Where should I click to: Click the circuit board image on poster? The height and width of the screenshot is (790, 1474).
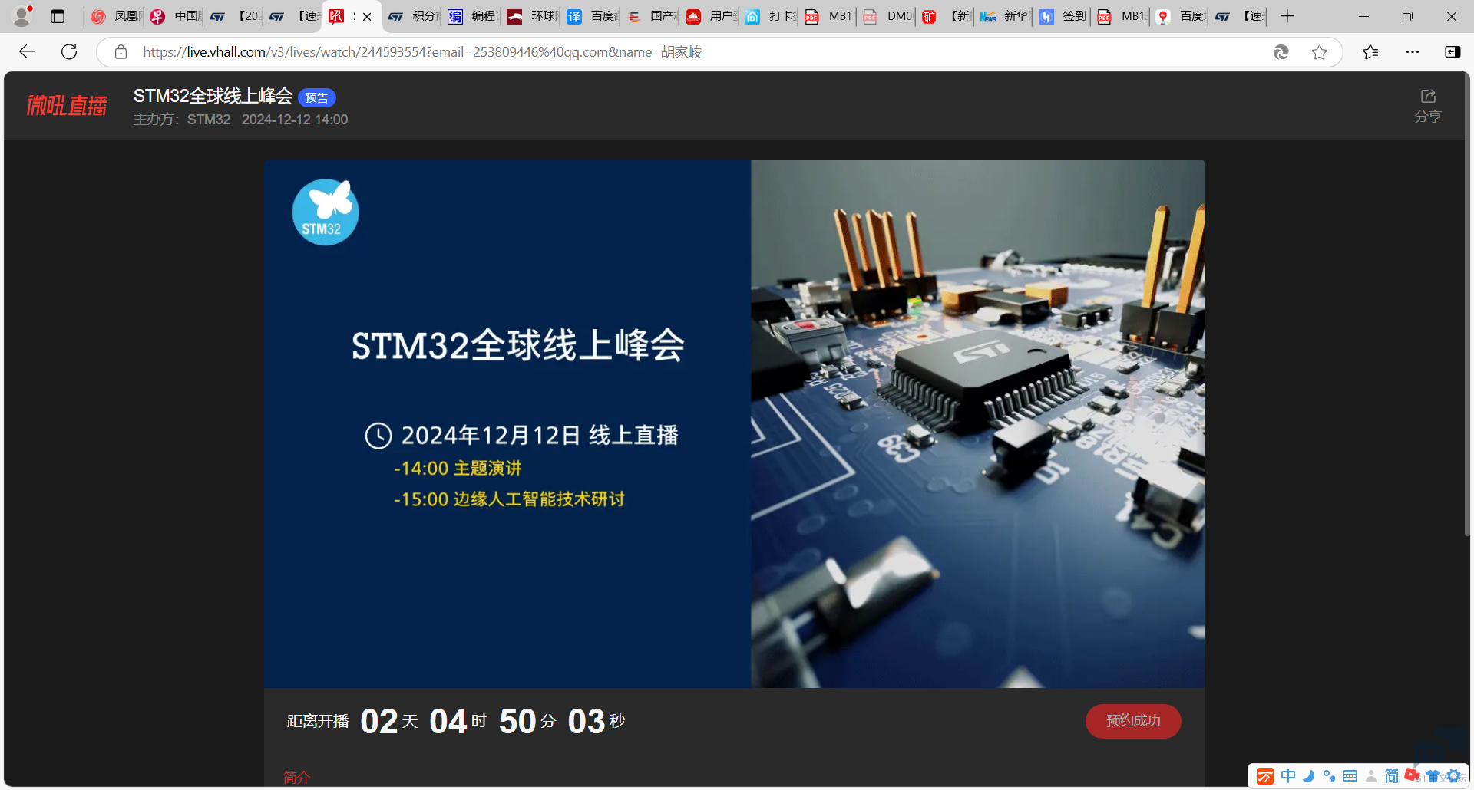(977, 423)
